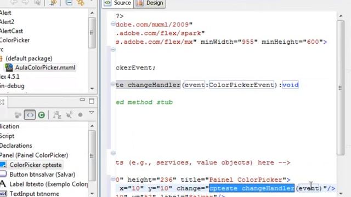Click the Package Explorer scrollbar down arrow
The width and height of the screenshot is (351, 197).
pyautogui.click(x=92, y=89)
